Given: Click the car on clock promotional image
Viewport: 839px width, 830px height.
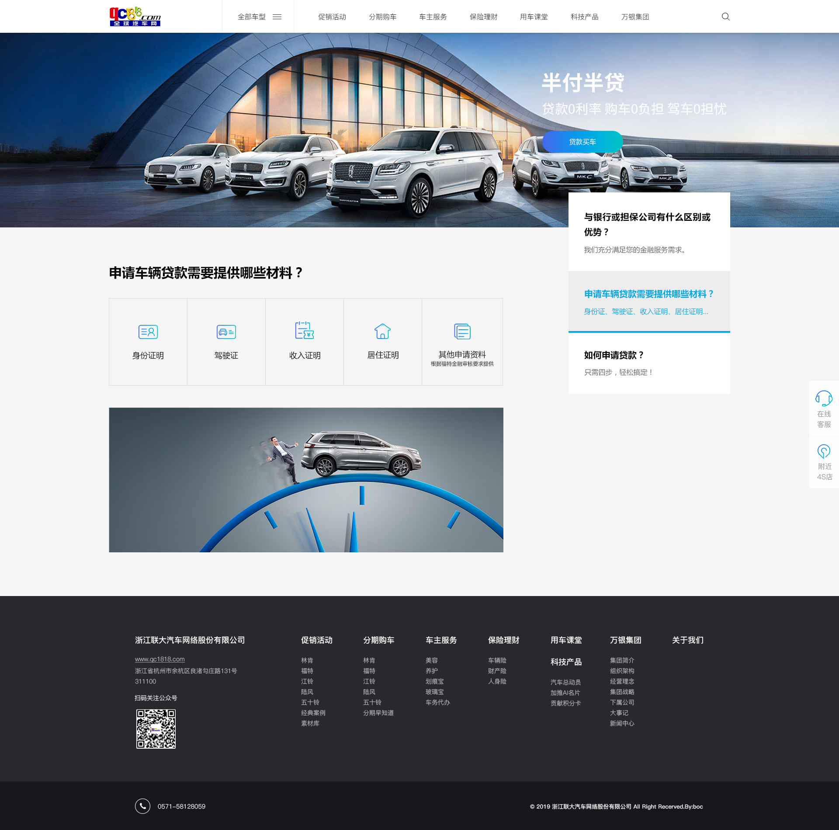Looking at the screenshot, I should coord(306,480).
